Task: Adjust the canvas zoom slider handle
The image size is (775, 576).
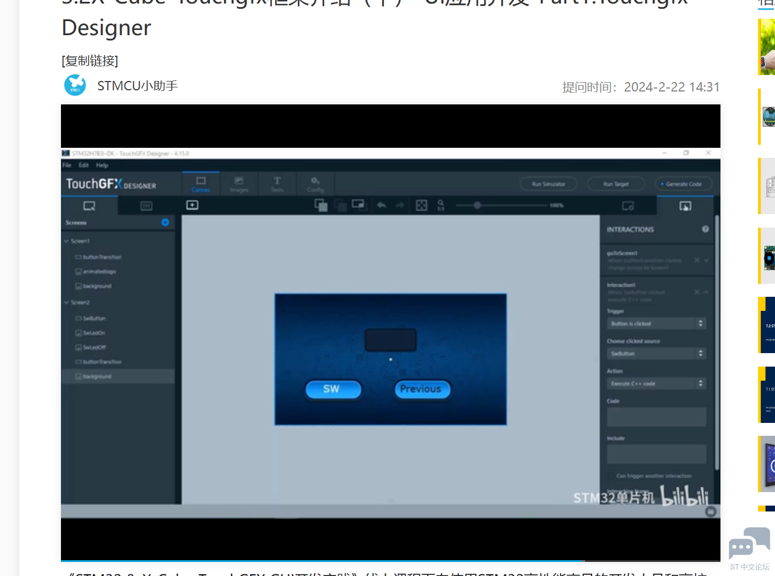Action: (x=477, y=205)
